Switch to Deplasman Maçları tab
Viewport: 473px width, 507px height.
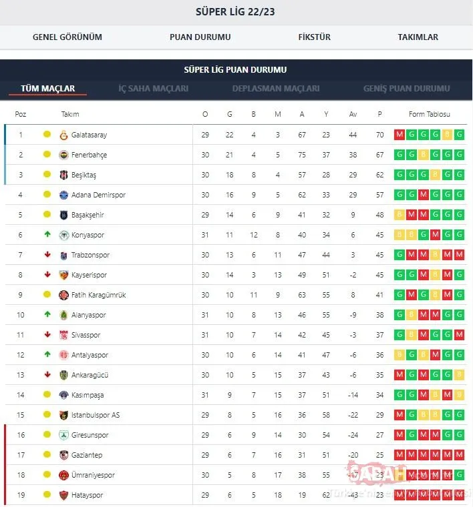tap(276, 88)
